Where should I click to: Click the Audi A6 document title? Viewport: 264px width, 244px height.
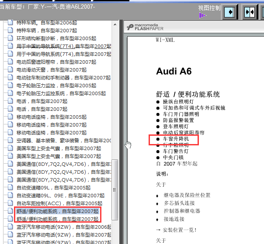click(174, 71)
